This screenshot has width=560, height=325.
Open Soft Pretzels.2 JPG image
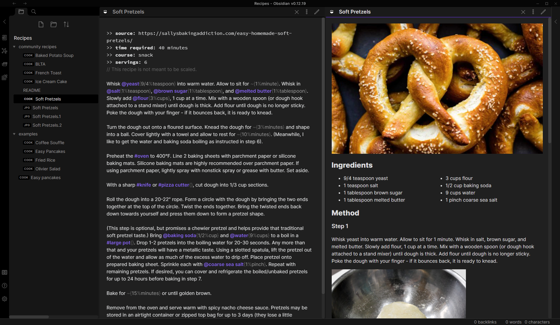coord(56,125)
